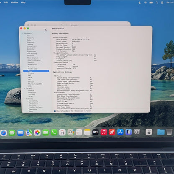This screenshot has height=174, width=174.
Task: Open Contacts from the Dock
Action: 71,132
